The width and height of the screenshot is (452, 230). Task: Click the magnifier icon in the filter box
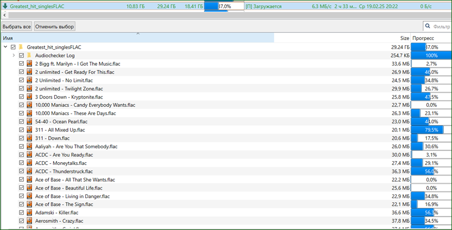coord(428,27)
